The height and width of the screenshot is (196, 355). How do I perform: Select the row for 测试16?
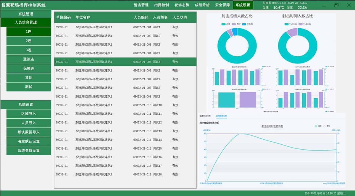point(125,157)
